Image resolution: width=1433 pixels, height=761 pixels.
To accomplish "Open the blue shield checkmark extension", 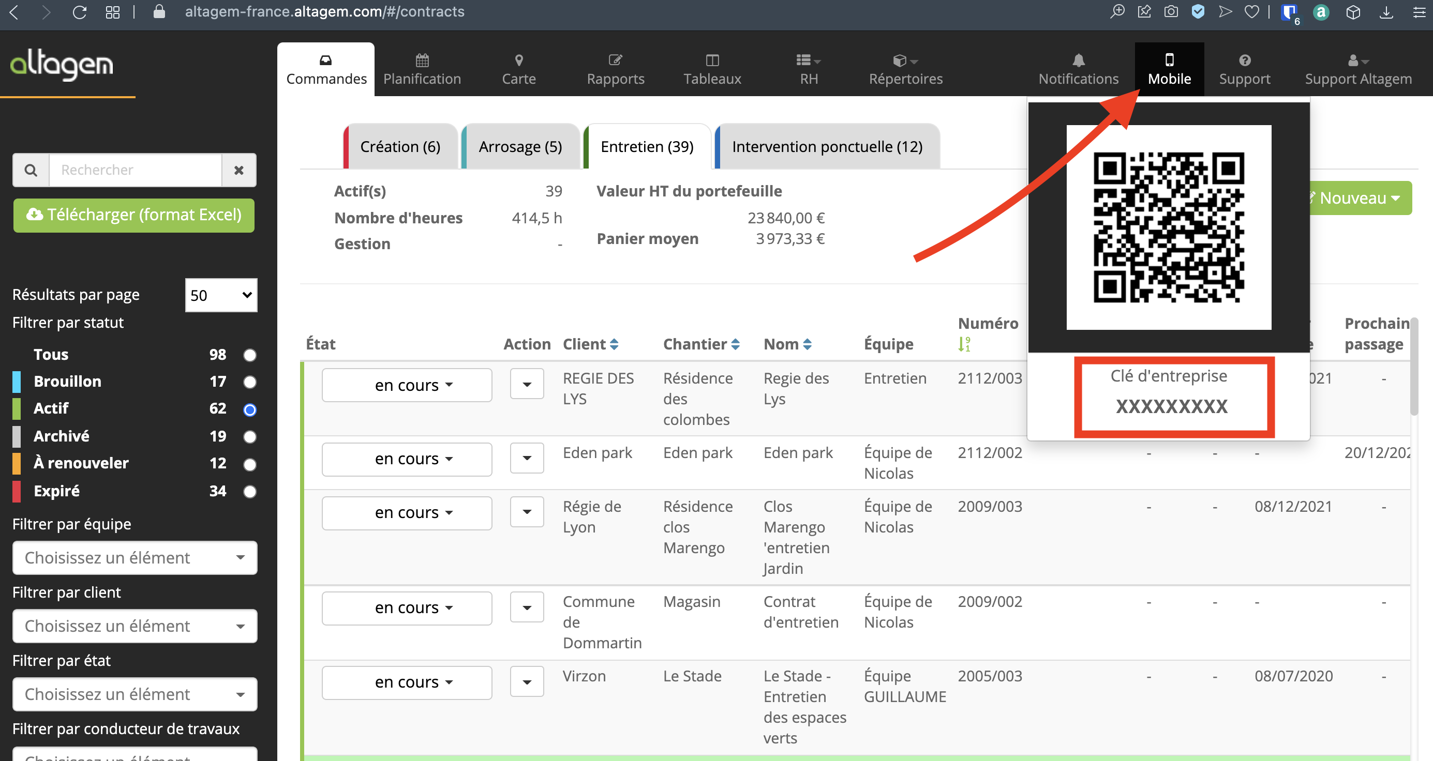I will pos(1198,12).
